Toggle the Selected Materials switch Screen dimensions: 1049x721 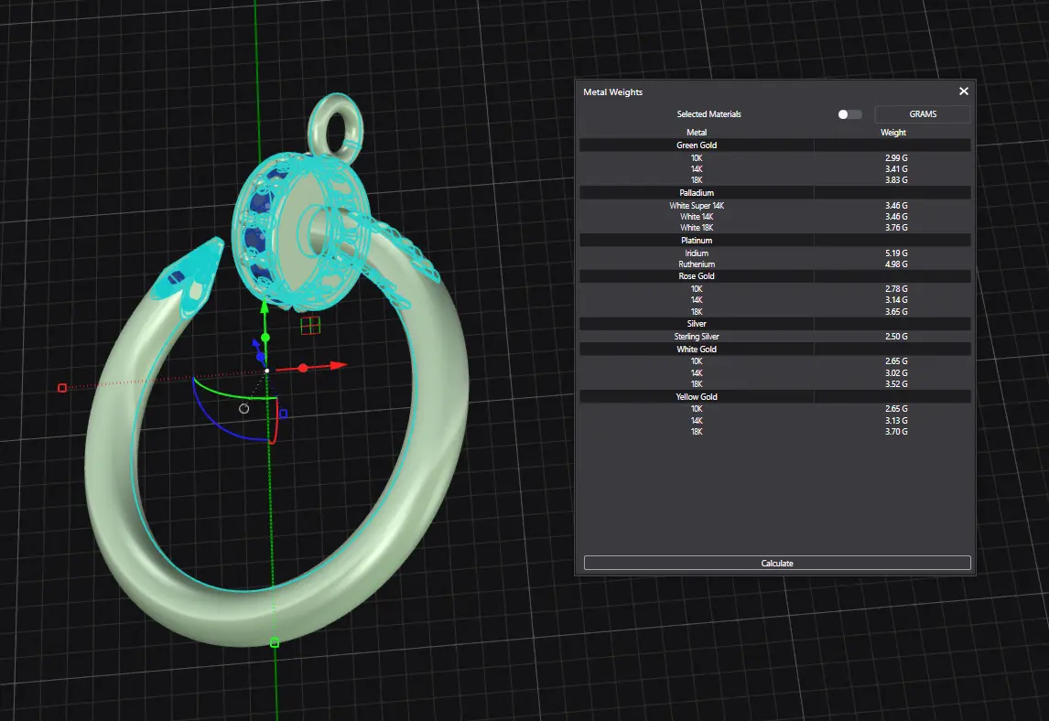849,114
